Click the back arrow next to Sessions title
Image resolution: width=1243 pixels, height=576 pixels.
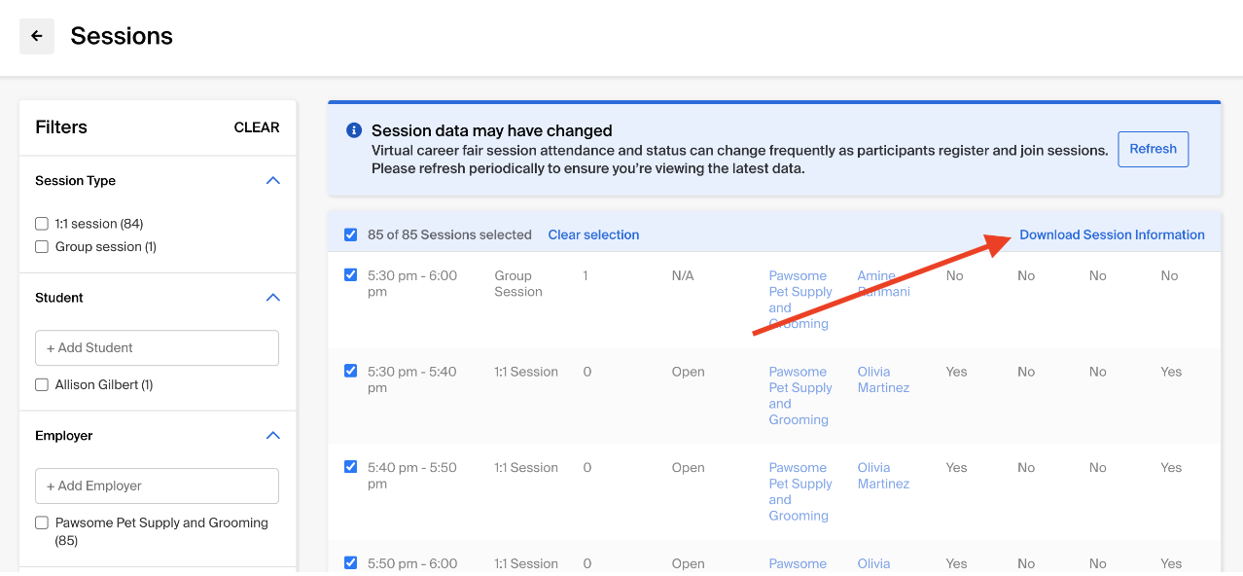[x=36, y=36]
